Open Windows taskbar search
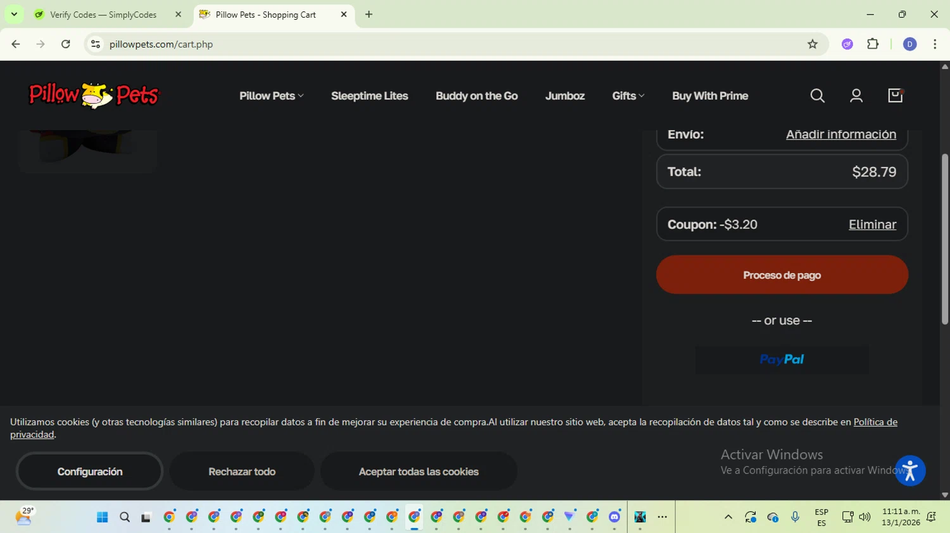 125,517
